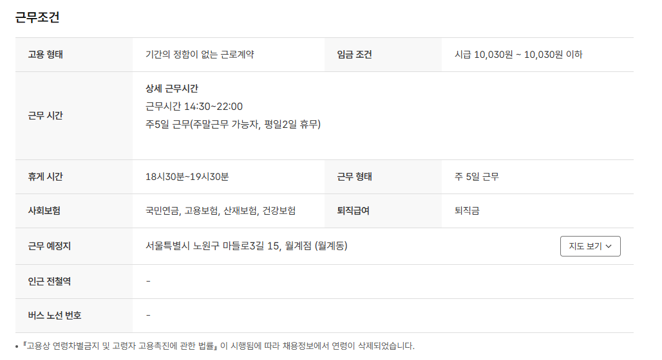
Task: Click the 상세 근무시간 bold heading
Action: point(172,89)
